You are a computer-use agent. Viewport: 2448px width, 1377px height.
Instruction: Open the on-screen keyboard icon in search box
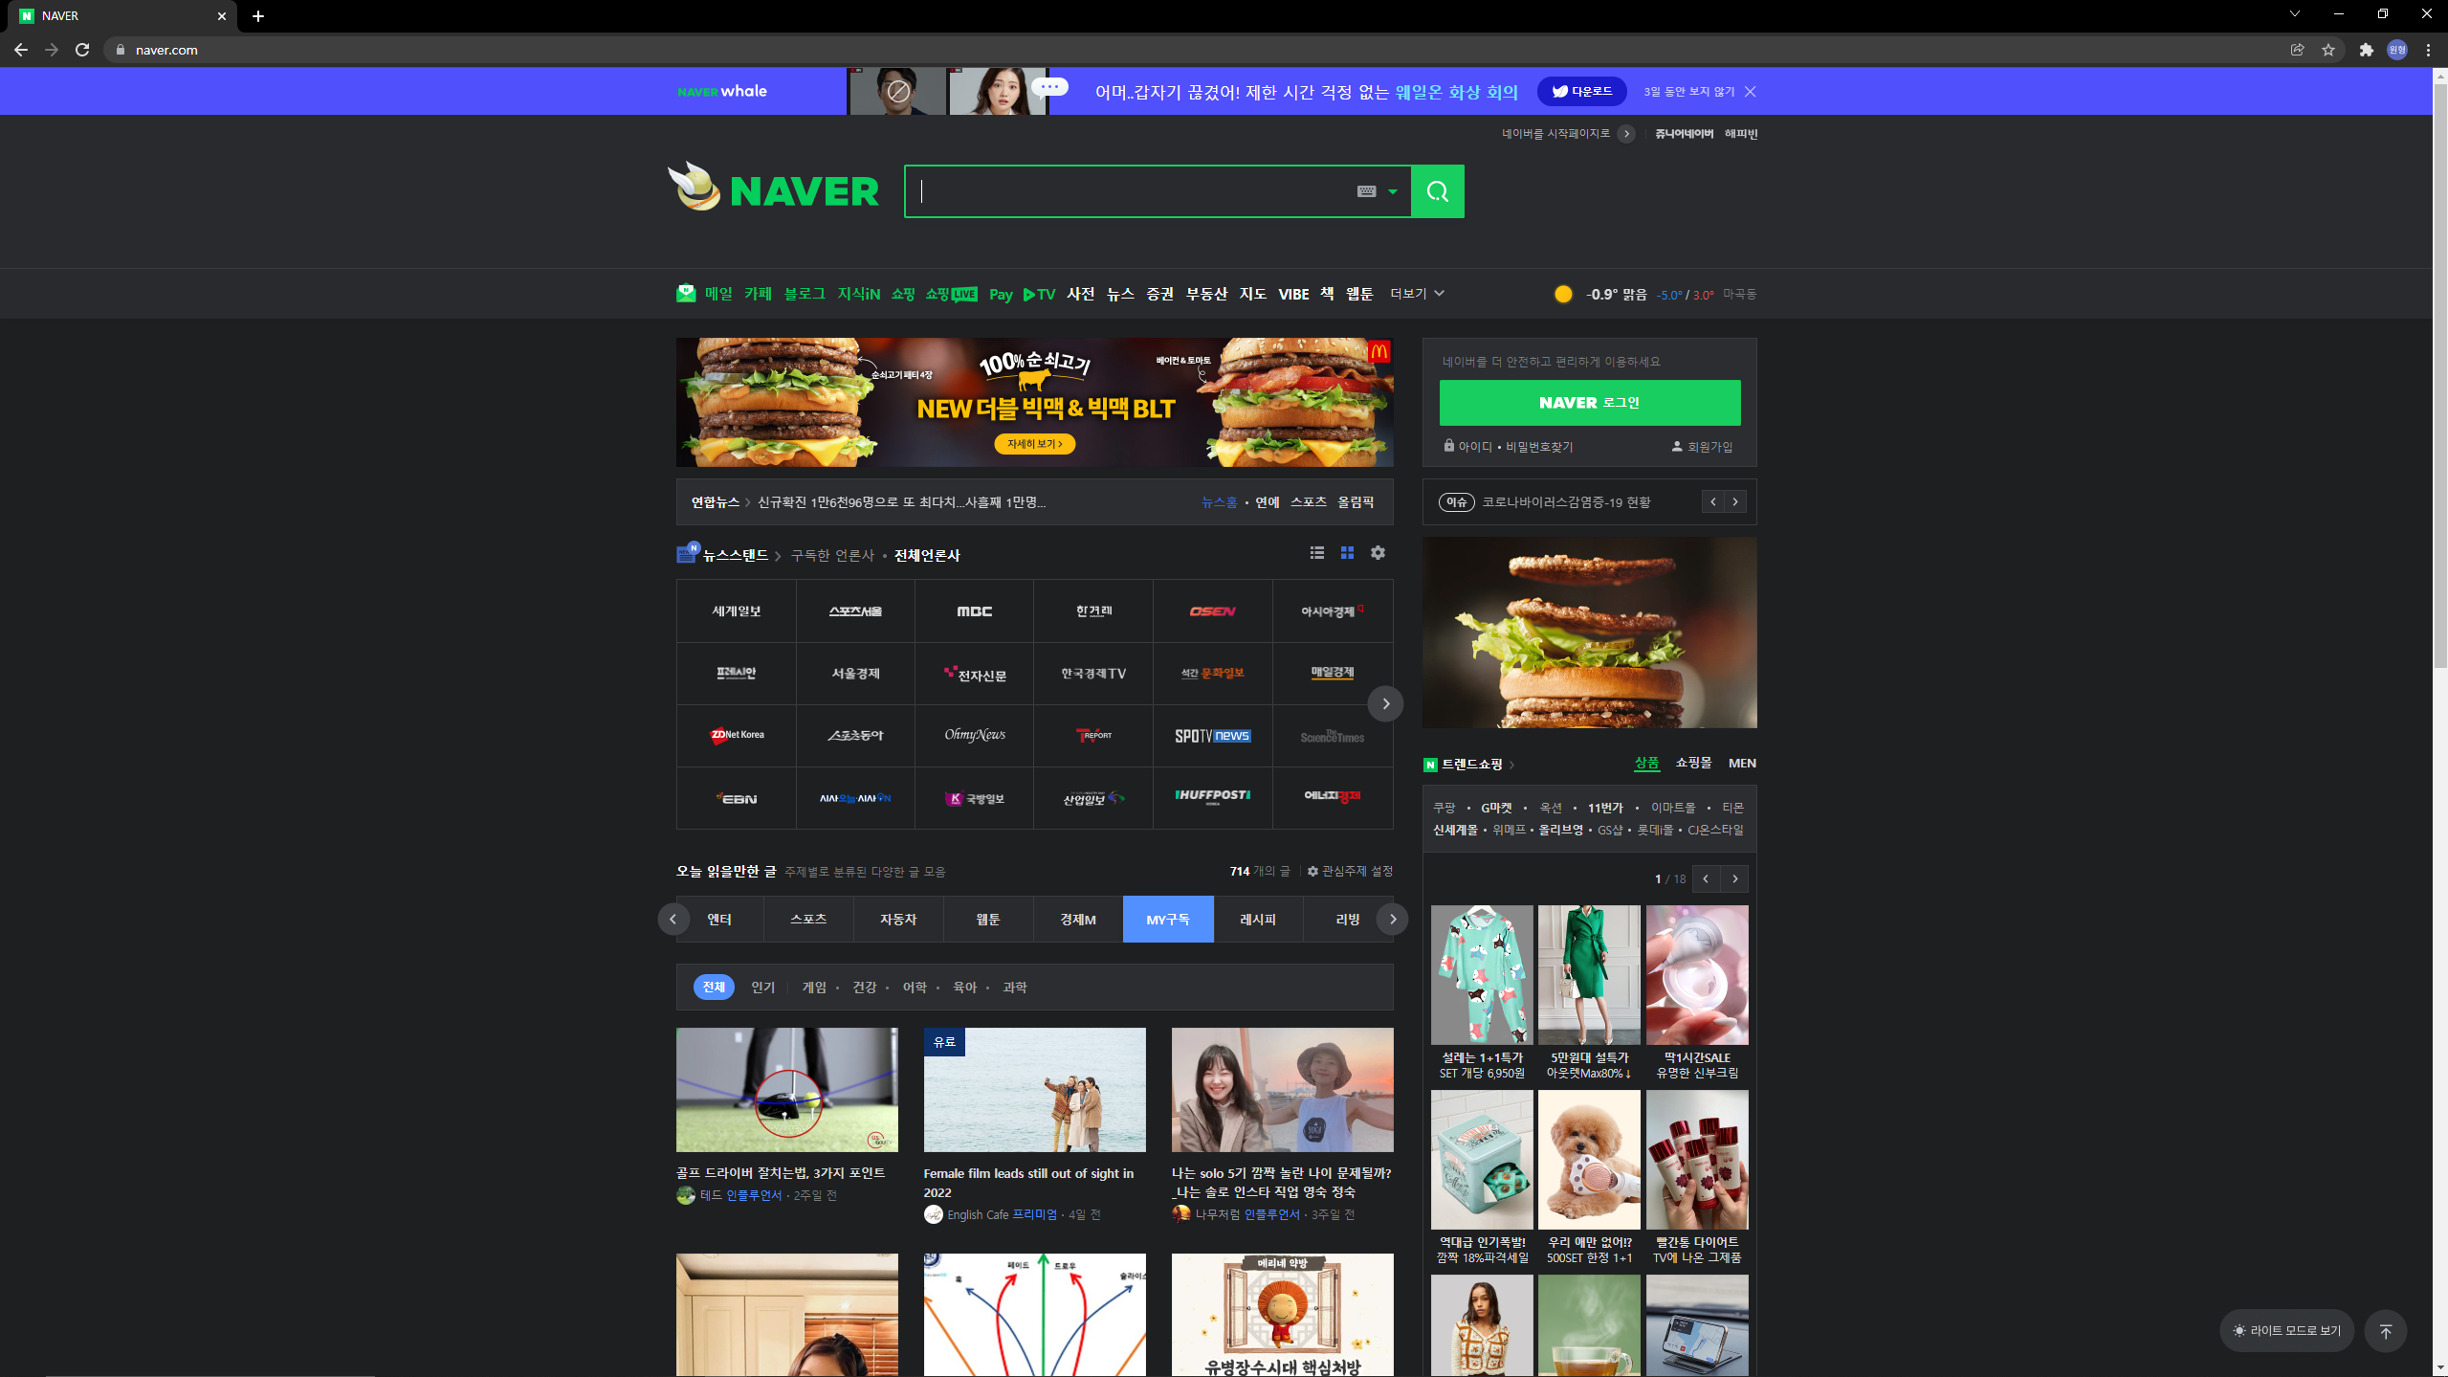(1366, 191)
